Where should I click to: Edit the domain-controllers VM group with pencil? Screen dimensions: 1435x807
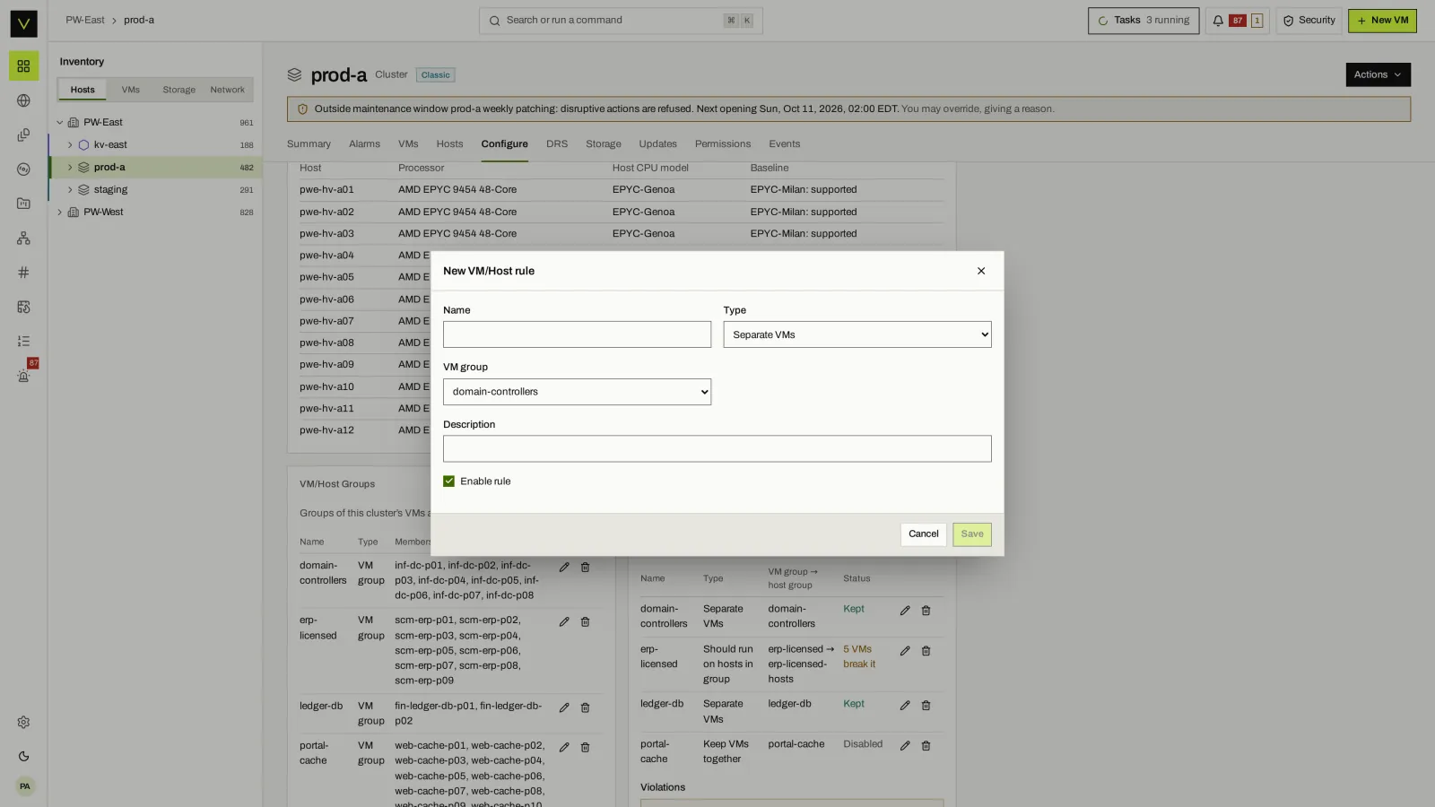[564, 567]
